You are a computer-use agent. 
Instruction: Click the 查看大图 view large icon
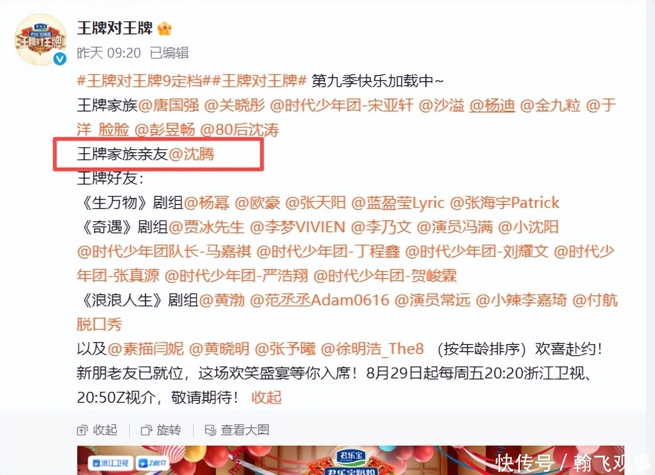click(210, 430)
